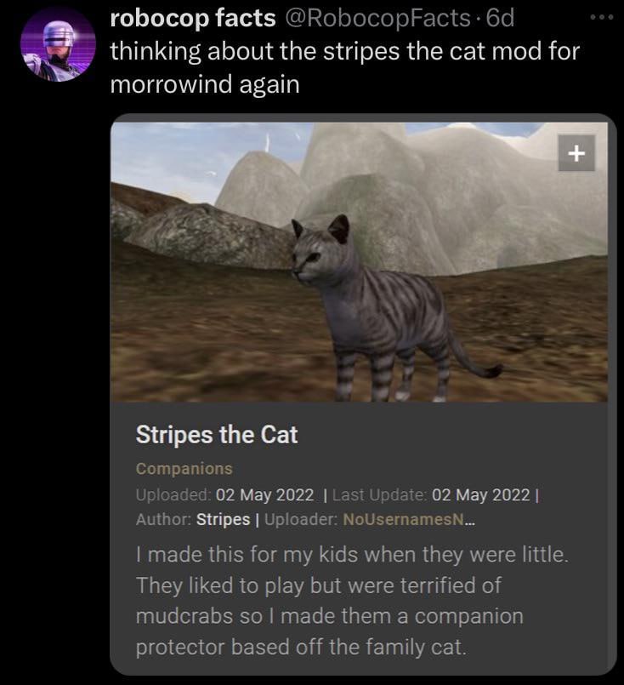Click the embedded mod card footer area

click(x=359, y=537)
